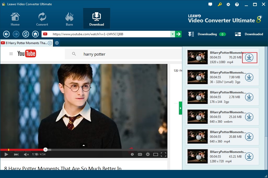Click the video progress bar scrubber
The width and height of the screenshot is (268, 178).
tap(45, 150)
